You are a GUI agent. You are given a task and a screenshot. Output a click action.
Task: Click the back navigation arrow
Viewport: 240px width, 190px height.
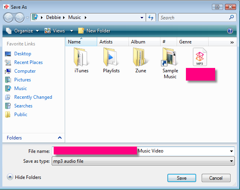(9, 17)
